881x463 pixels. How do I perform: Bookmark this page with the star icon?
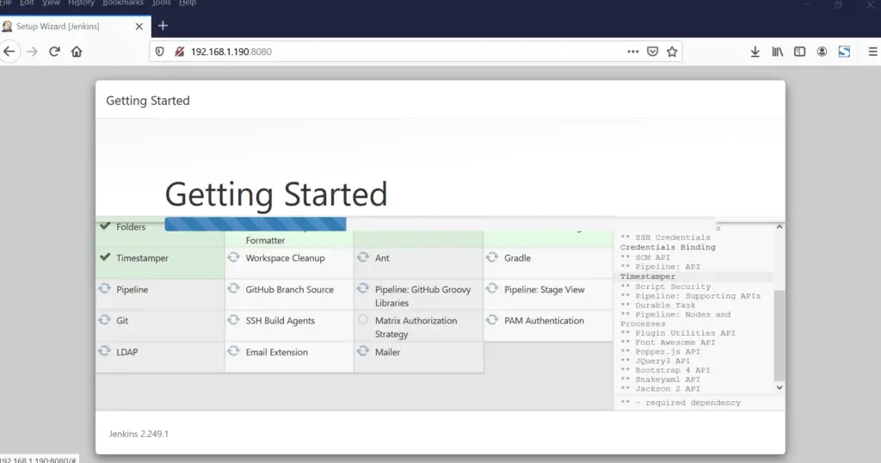coord(672,52)
